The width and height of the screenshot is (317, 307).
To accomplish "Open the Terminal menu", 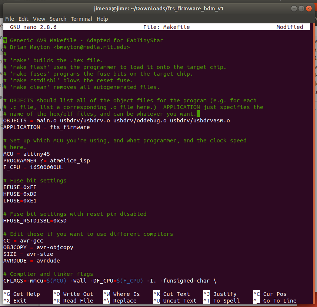I will (x=81, y=19).
